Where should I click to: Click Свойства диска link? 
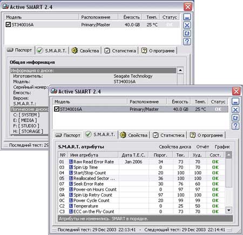pyautogui.click(x=175, y=147)
